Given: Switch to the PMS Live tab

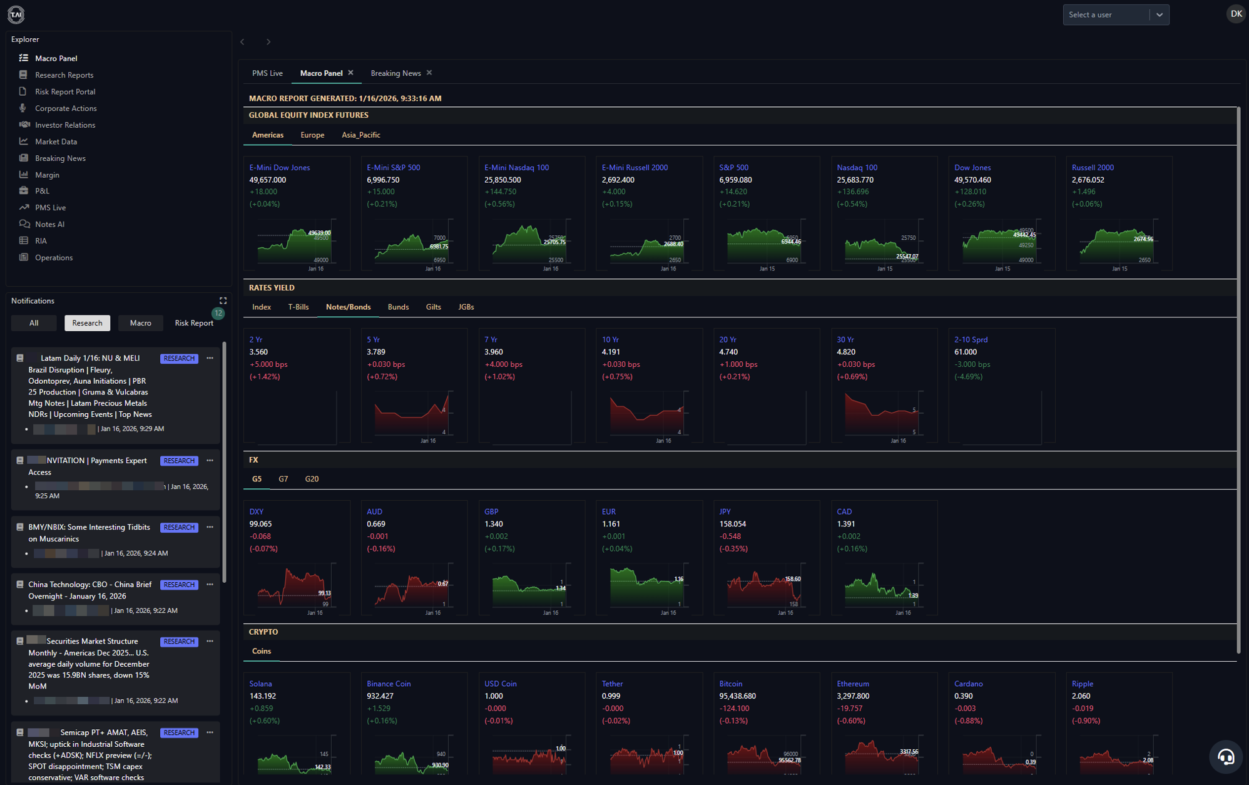Looking at the screenshot, I should coord(267,73).
